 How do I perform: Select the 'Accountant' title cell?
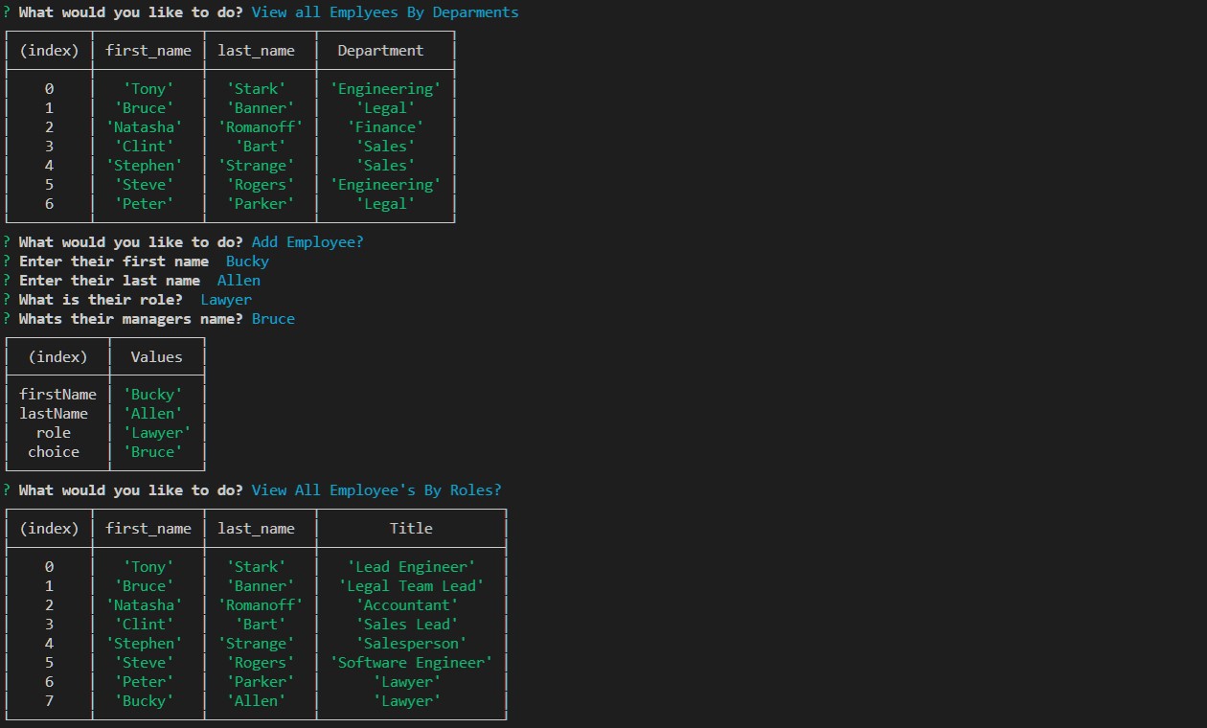click(407, 605)
